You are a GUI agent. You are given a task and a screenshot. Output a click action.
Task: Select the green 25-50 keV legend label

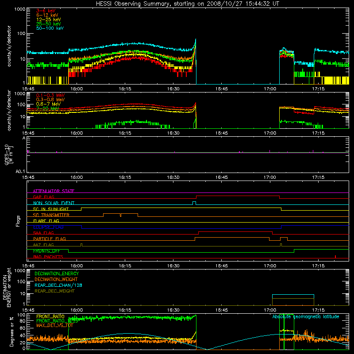(x=48, y=24)
